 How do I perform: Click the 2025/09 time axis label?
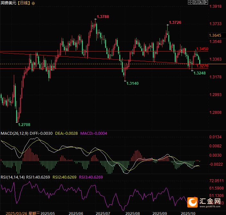click(160, 213)
